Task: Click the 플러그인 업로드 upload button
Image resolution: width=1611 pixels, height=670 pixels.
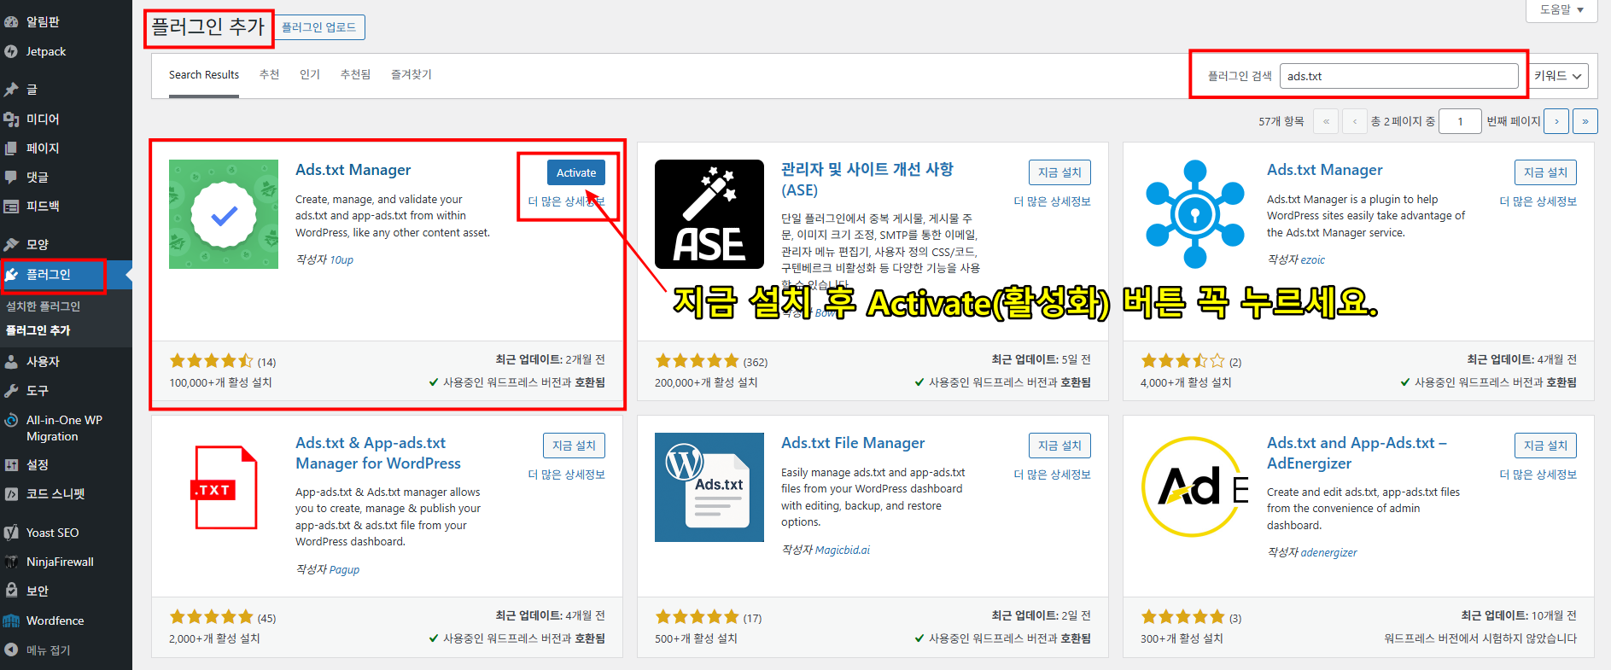Action: (318, 27)
